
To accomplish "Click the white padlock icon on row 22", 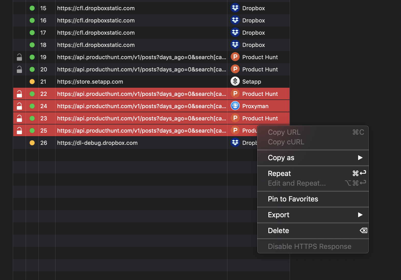I will pos(19,94).
